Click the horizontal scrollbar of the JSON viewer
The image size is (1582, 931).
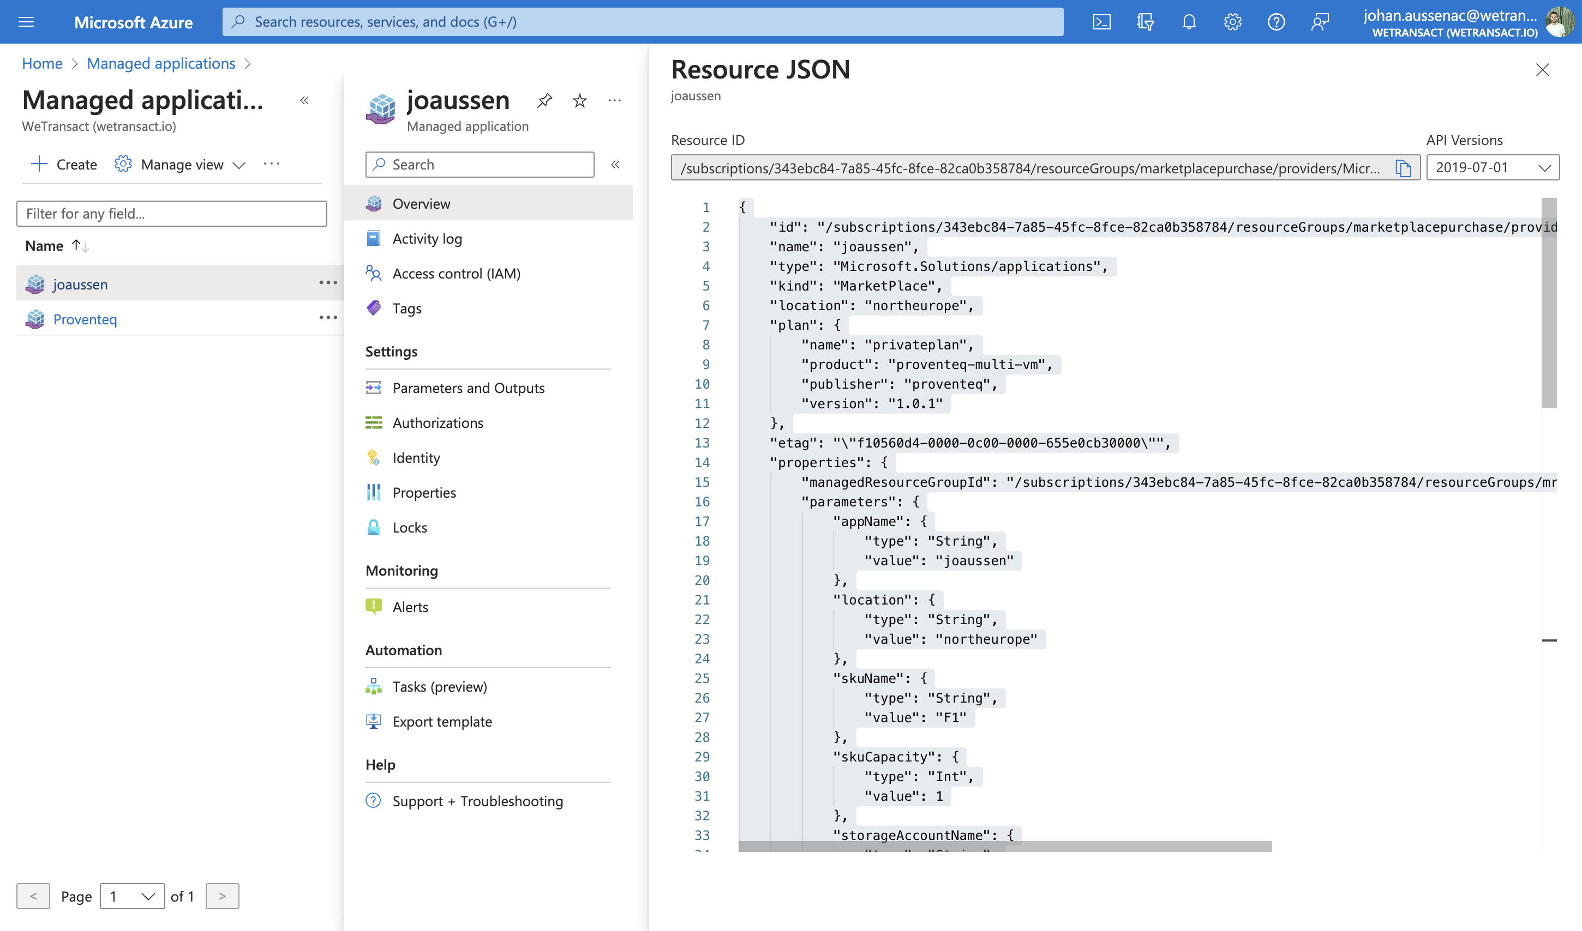pyautogui.click(x=1005, y=847)
